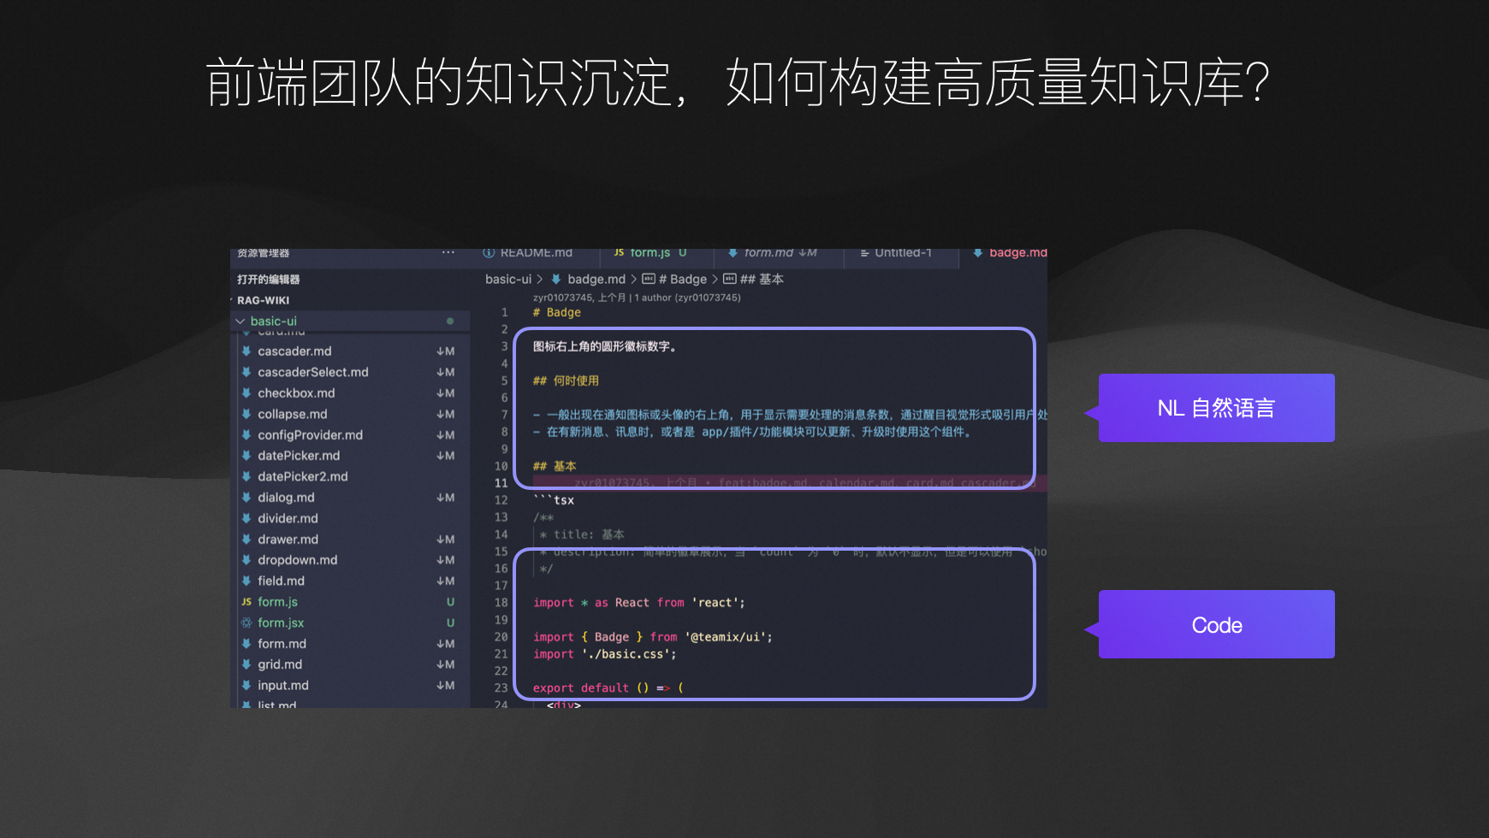Open grid.md in the file tree

(x=280, y=664)
